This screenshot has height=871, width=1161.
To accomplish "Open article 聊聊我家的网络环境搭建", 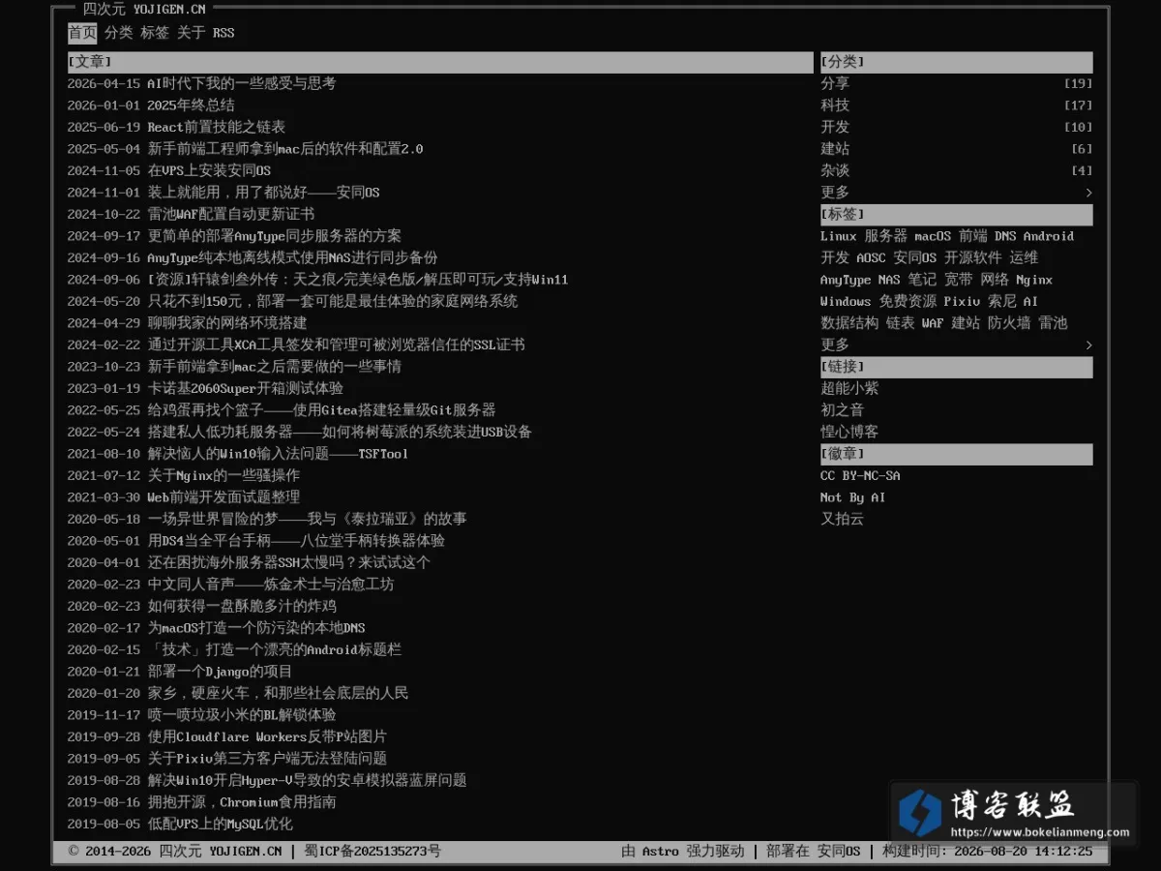I will 227,323.
